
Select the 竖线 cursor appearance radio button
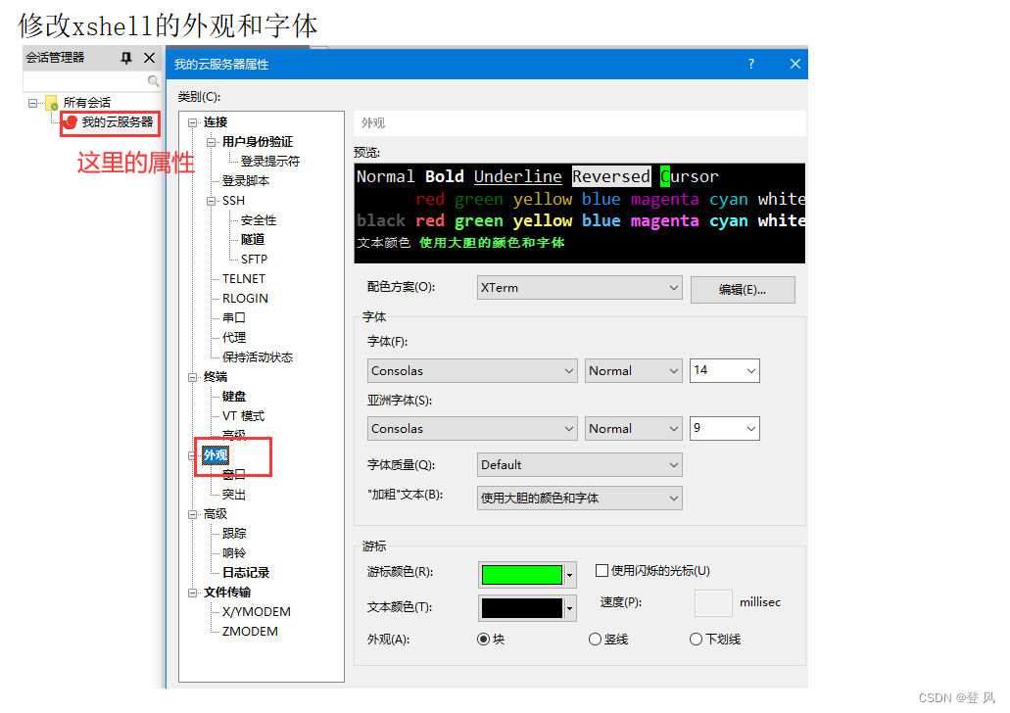coord(596,639)
